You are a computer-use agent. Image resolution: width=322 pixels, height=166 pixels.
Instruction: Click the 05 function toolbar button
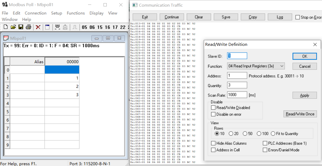[x=85, y=27]
